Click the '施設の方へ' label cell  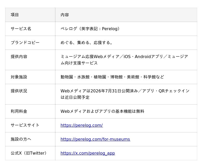(x=30, y=139)
